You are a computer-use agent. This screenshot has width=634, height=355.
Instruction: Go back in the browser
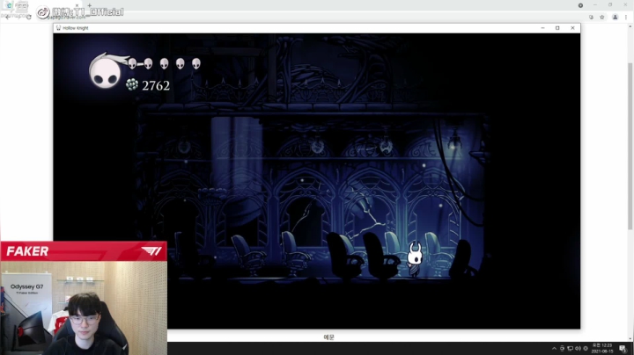(7, 17)
